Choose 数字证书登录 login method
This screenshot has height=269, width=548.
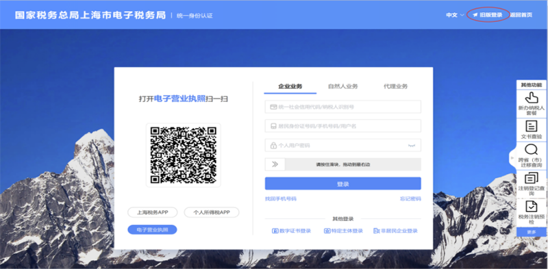pos(292,231)
